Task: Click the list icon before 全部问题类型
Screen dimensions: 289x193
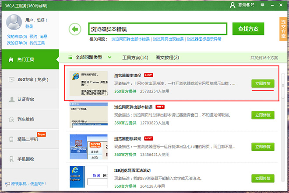Action: point(70,58)
